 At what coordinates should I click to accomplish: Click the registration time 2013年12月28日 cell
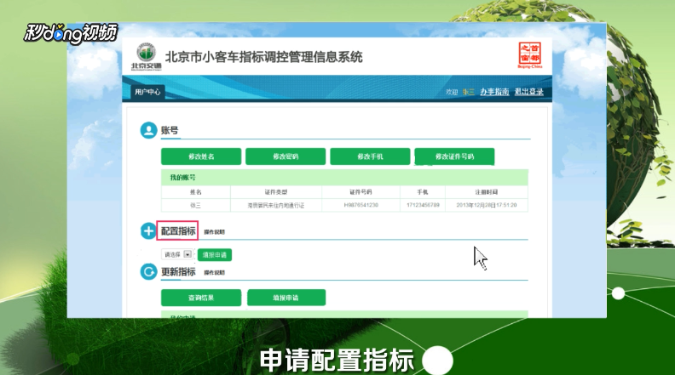tap(487, 205)
